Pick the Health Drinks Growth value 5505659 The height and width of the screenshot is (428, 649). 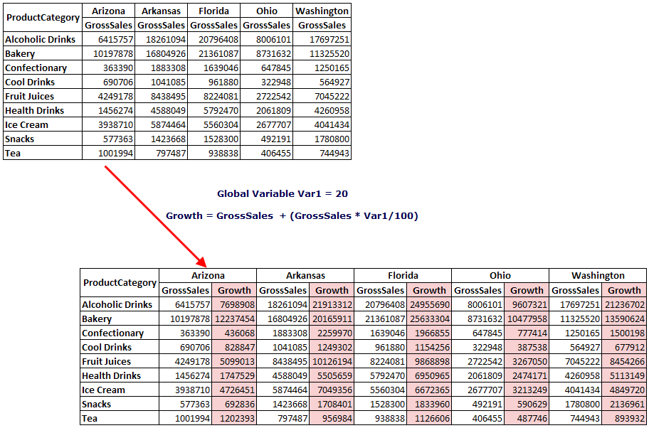coord(332,375)
